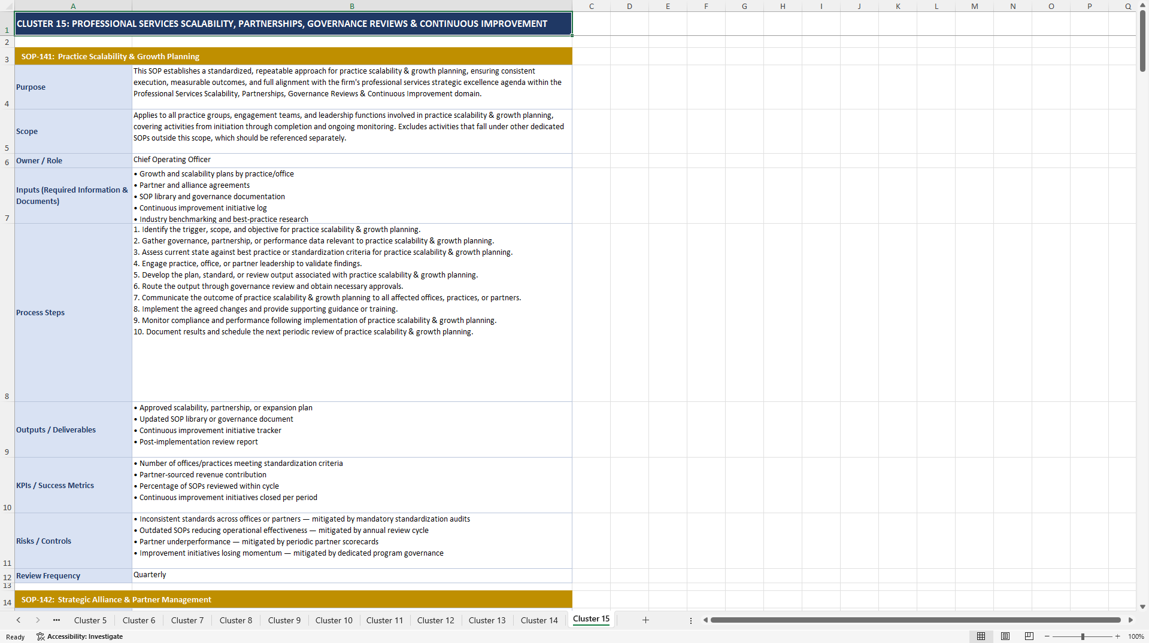Select column M header
Viewport: 1149px width, 643px height.
point(975,6)
